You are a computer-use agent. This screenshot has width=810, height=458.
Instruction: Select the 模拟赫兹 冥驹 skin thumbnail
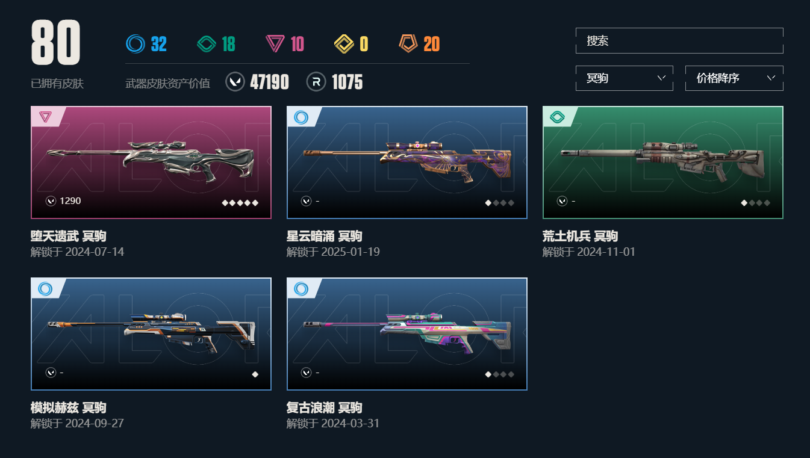point(151,334)
